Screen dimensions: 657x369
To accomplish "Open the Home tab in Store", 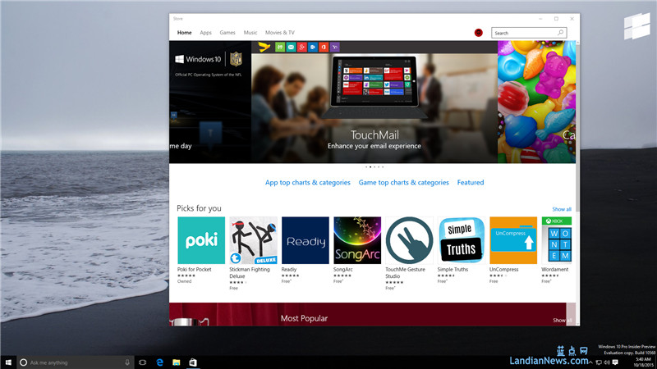I will point(184,33).
